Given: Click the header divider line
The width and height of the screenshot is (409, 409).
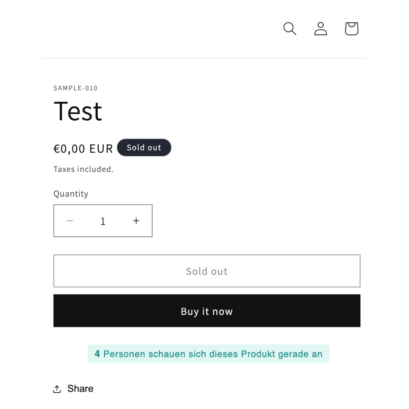Looking at the screenshot, I should pyautogui.click(x=204, y=58).
